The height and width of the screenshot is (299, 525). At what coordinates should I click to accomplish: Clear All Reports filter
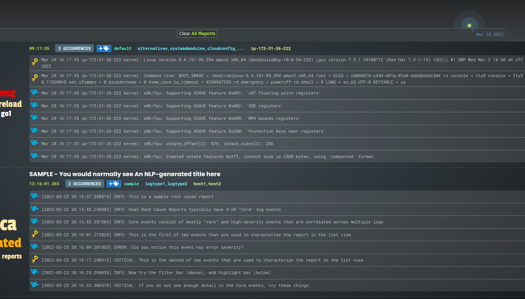(197, 34)
